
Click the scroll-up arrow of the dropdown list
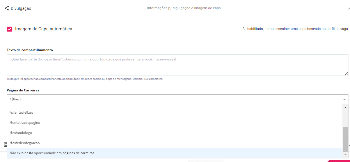pyautogui.click(x=346, y=107)
